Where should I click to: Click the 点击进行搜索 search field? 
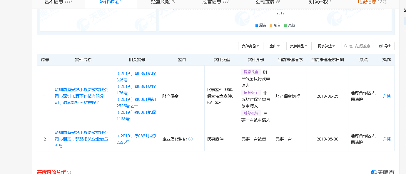coord(360,46)
